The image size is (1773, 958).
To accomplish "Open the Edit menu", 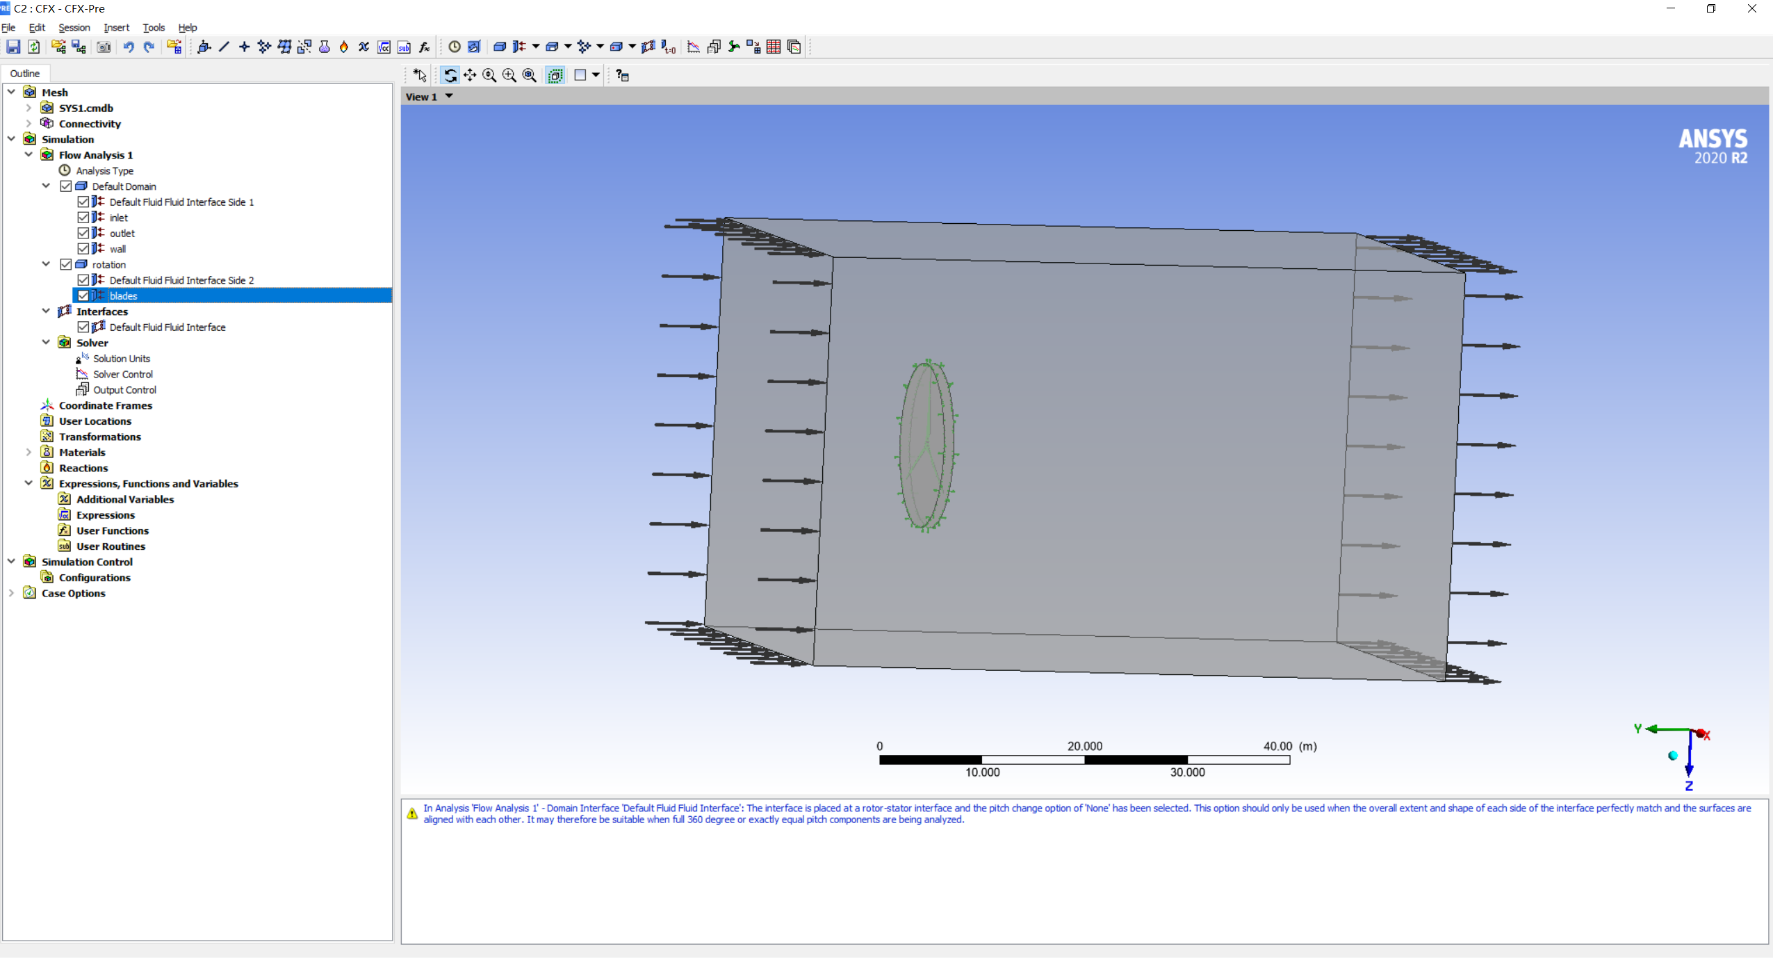I will tap(37, 27).
